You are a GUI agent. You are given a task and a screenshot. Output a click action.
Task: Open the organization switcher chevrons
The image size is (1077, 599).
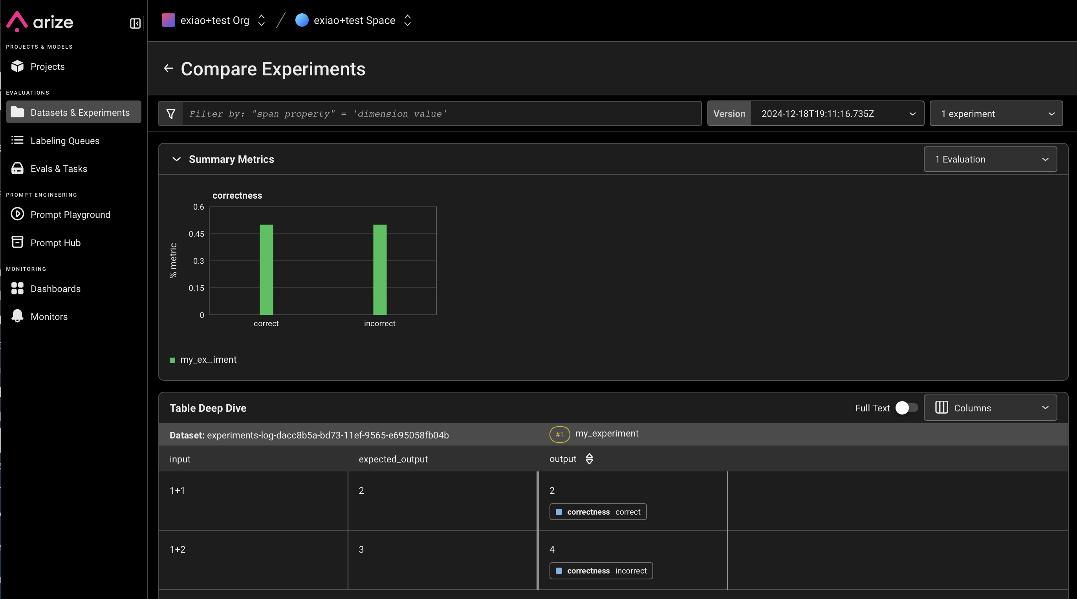click(261, 20)
